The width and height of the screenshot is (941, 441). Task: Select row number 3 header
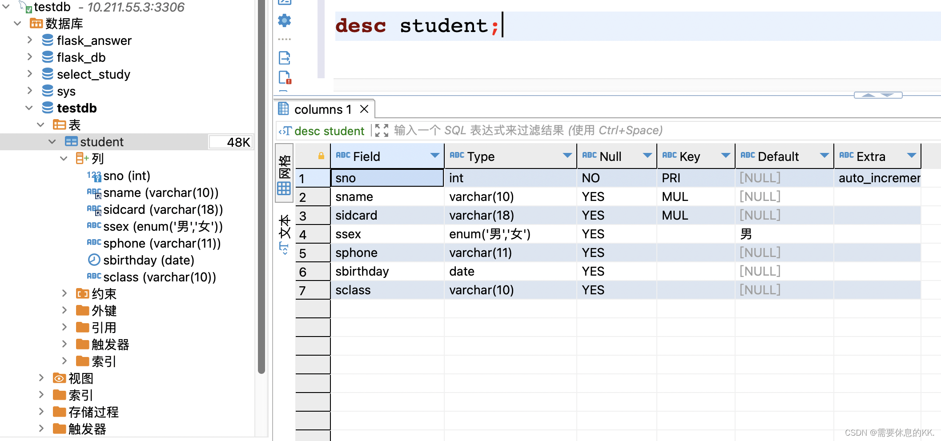[313, 215]
